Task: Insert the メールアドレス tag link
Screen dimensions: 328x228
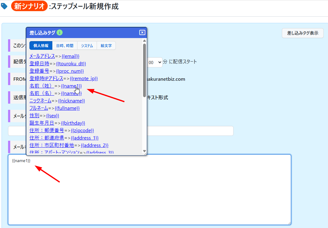Action: pyautogui.click(x=42, y=56)
